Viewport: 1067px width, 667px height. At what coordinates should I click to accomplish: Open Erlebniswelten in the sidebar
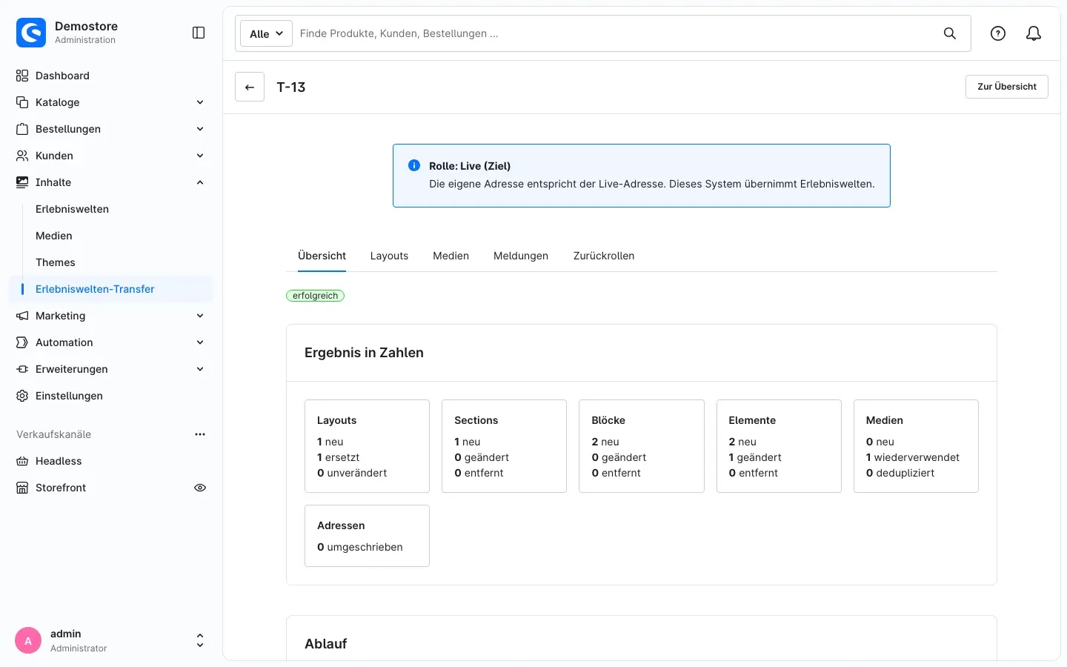pyautogui.click(x=73, y=209)
